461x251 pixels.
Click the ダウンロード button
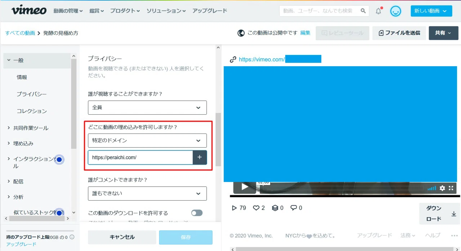click(x=439, y=214)
